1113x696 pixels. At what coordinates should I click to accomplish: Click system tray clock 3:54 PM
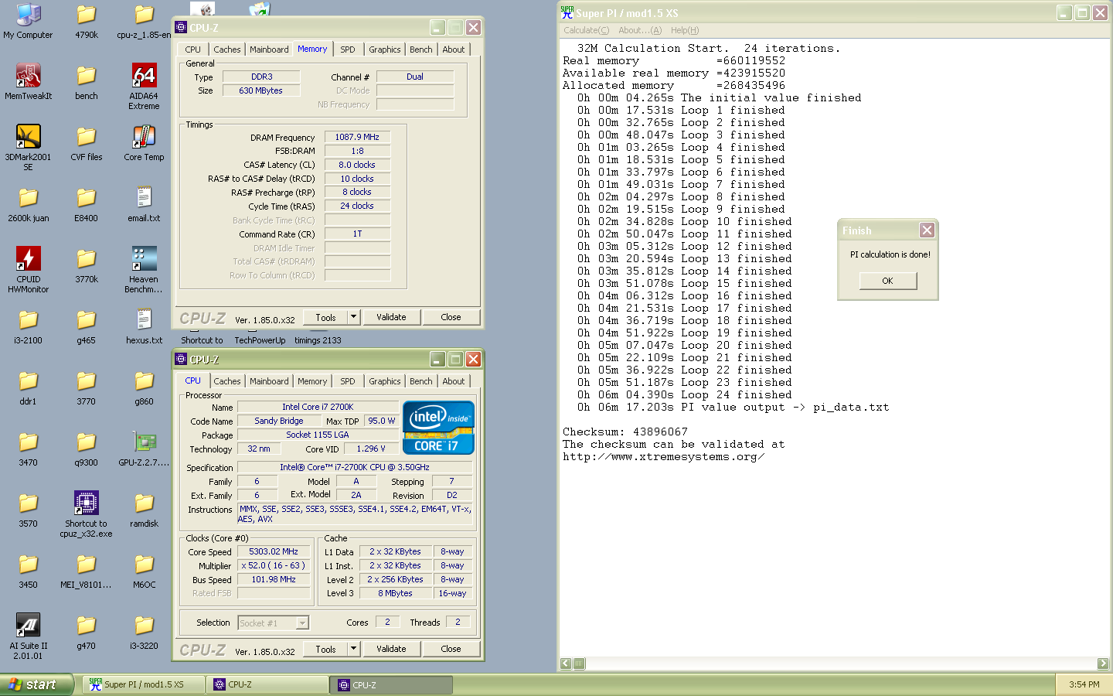point(1084,684)
